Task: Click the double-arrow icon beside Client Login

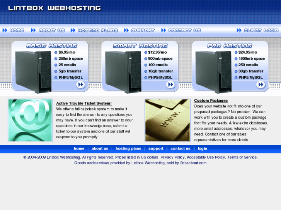Action: click(x=239, y=30)
